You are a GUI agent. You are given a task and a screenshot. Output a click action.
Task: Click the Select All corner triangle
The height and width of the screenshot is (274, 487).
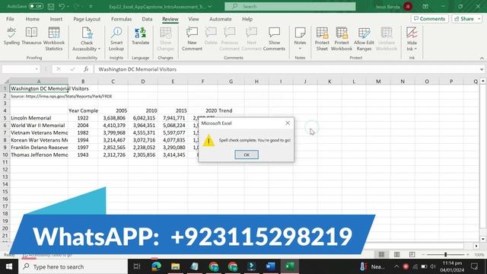(6, 81)
